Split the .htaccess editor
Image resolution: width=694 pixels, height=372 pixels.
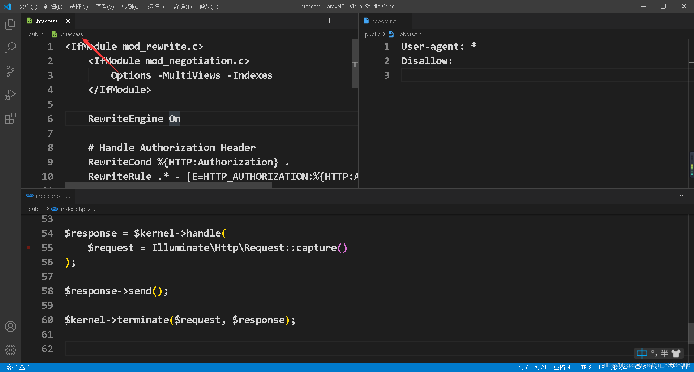[x=332, y=21]
